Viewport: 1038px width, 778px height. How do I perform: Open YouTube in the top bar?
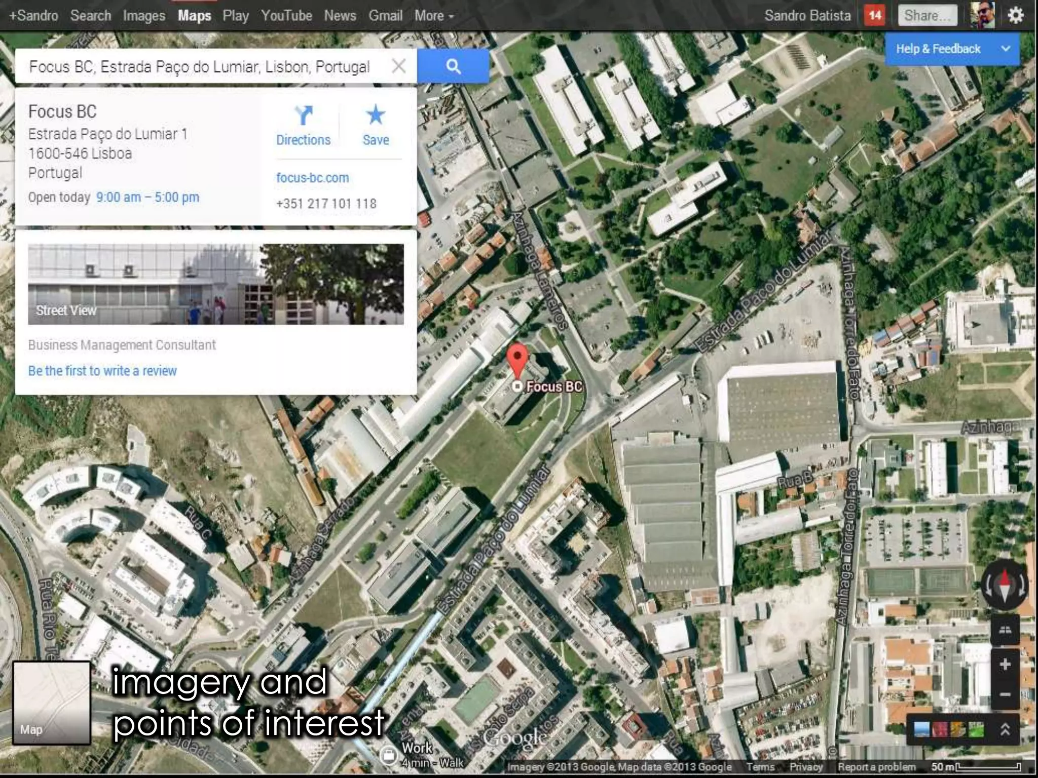pos(286,16)
